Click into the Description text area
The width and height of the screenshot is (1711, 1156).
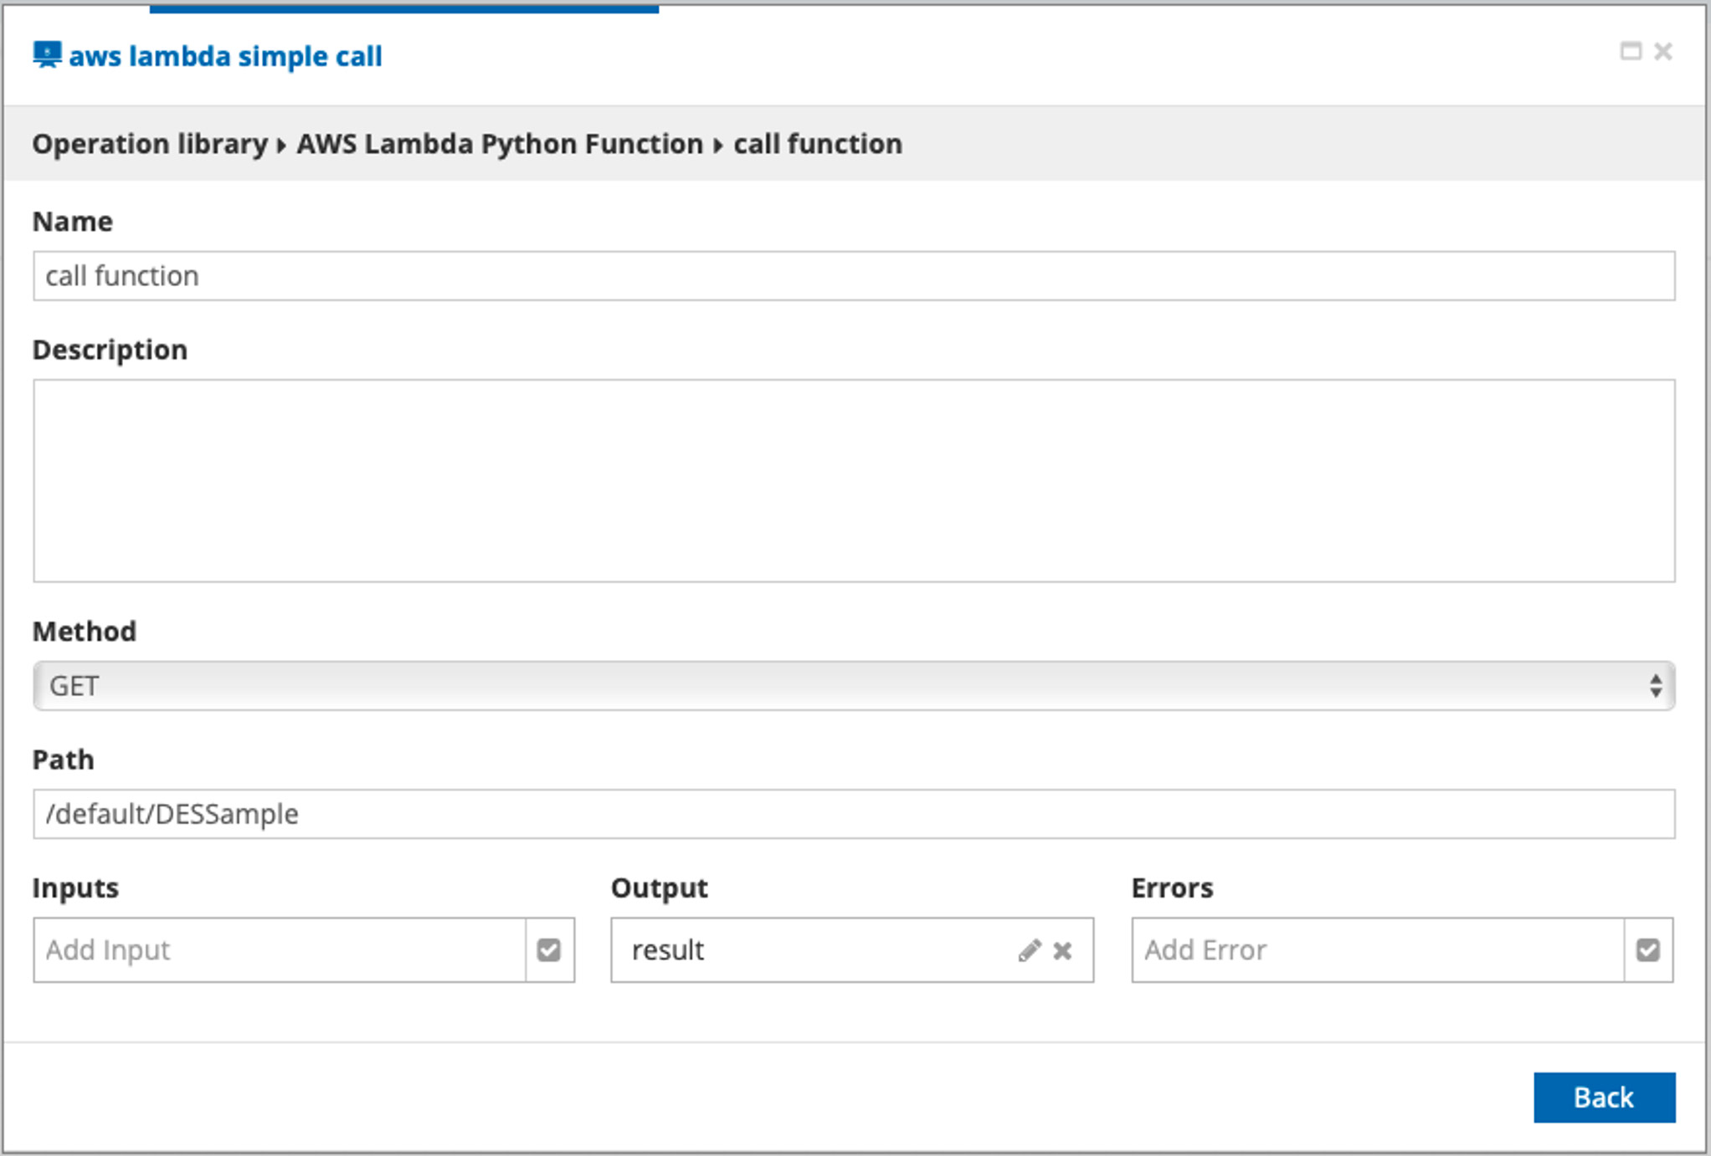(x=854, y=480)
